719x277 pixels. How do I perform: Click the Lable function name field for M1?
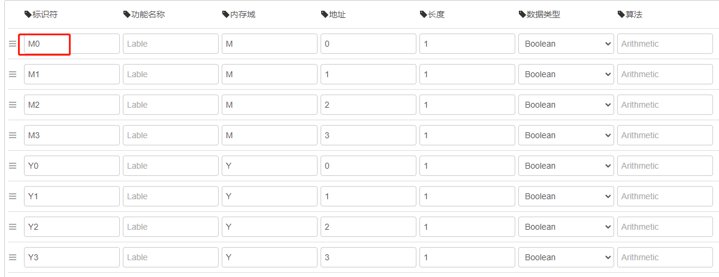tap(170, 74)
